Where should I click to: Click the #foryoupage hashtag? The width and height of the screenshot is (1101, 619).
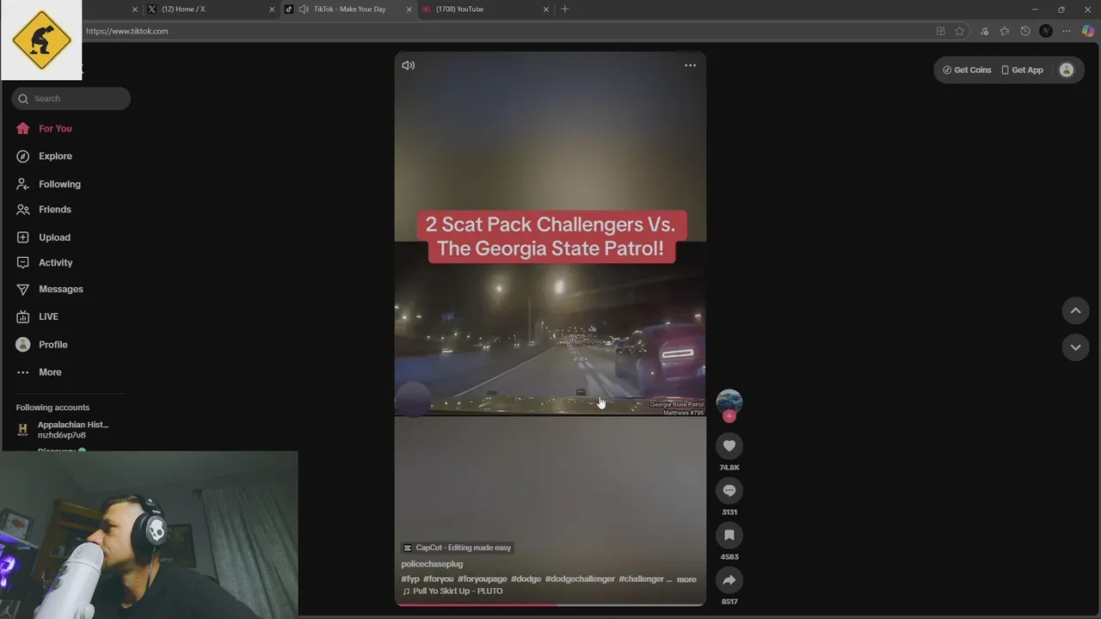(x=482, y=579)
